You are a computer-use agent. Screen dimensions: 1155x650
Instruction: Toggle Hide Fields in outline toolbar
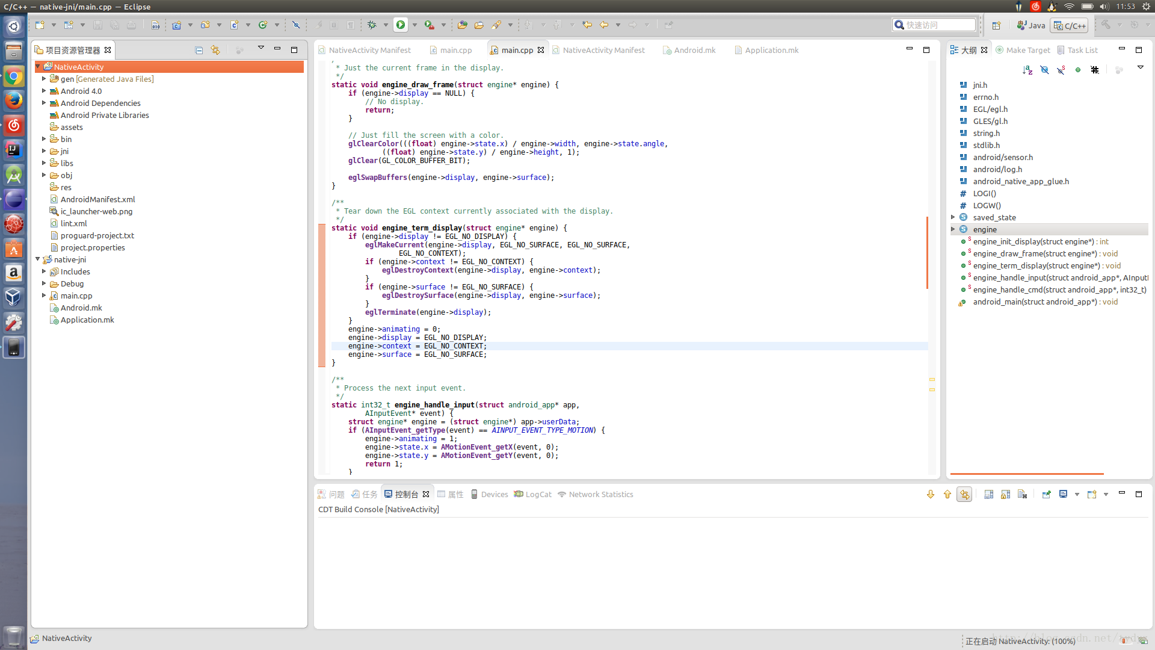point(1044,70)
